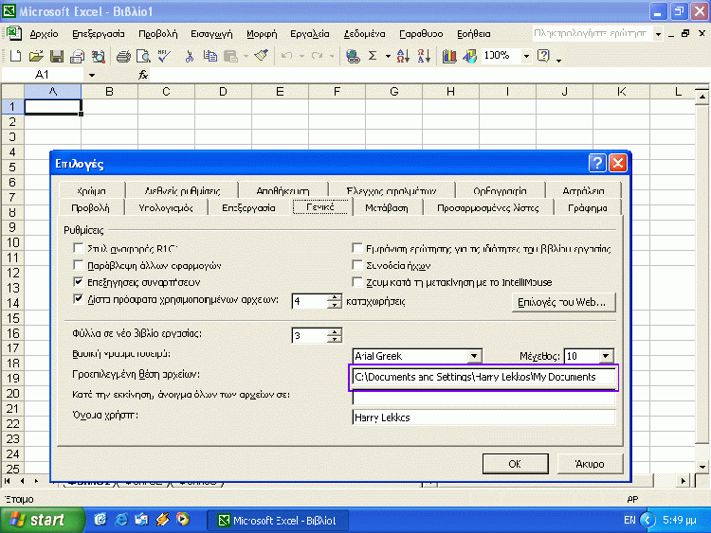Click the Spelling check toolbar icon
Viewport: 711px width, 533px height.
164,56
